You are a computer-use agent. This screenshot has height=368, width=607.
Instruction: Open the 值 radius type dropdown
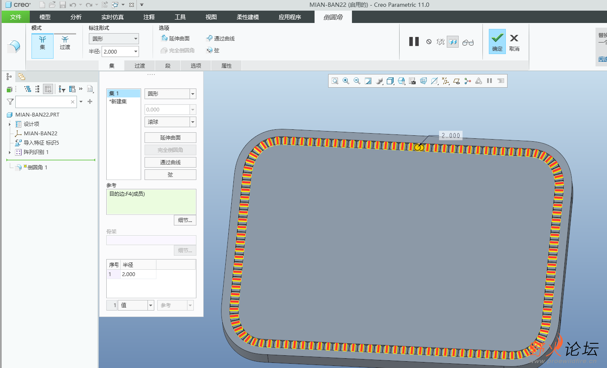tap(136, 305)
